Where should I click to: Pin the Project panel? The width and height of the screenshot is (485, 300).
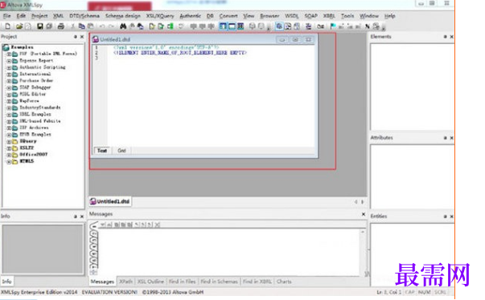click(x=75, y=37)
